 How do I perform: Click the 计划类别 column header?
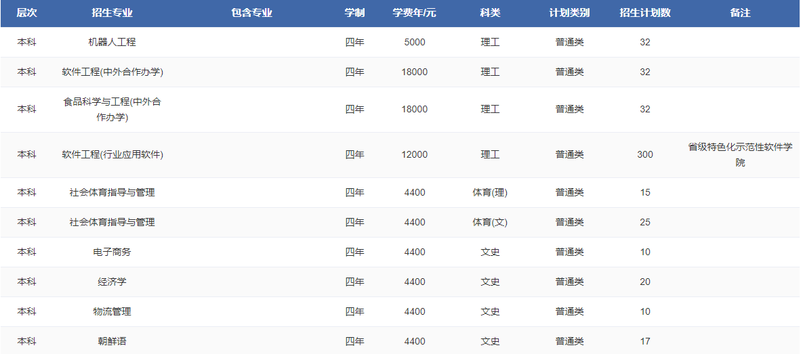click(569, 13)
